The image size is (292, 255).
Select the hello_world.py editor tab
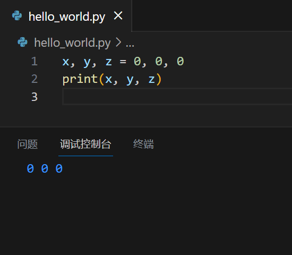pos(66,16)
